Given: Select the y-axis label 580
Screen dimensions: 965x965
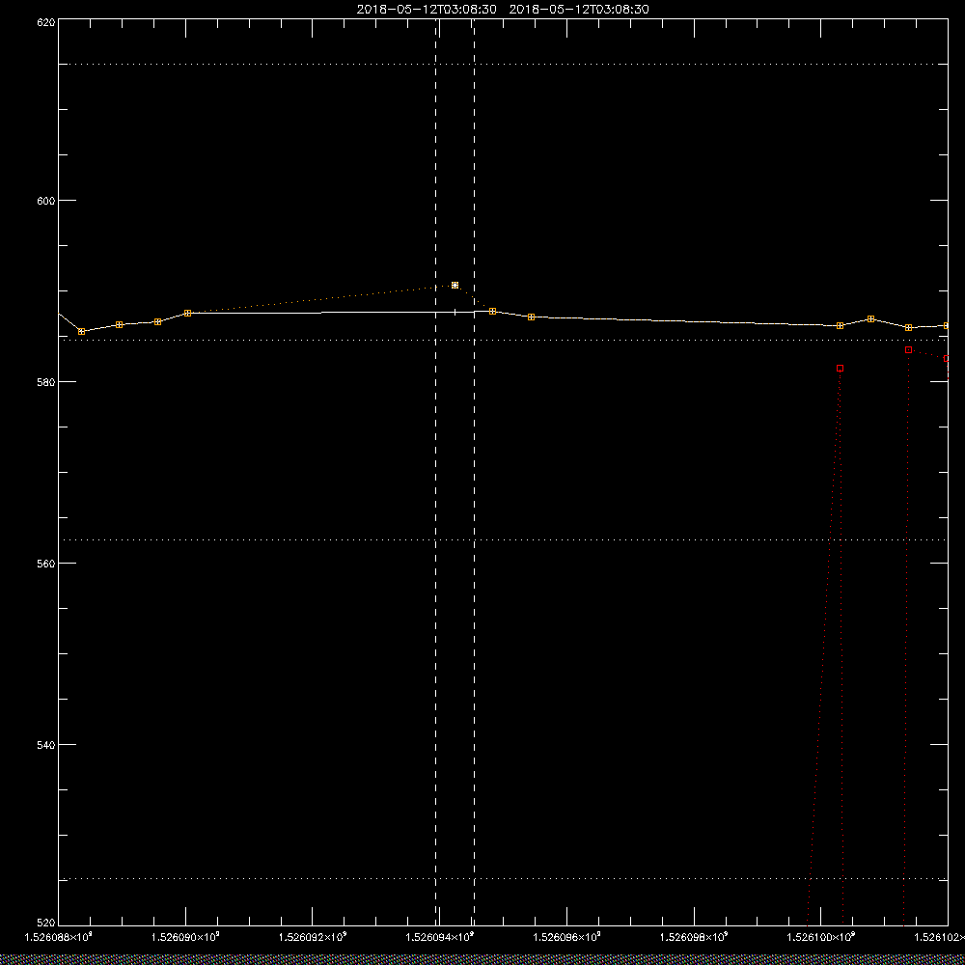Looking at the screenshot, I should pyautogui.click(x=46, y=382).
